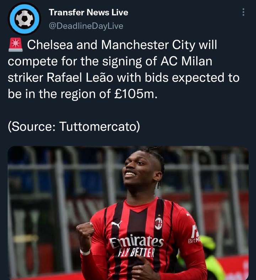This screenshot has width=256, height=280.
Task: Click the white wristband in the photo
Action: click(85, 252)
